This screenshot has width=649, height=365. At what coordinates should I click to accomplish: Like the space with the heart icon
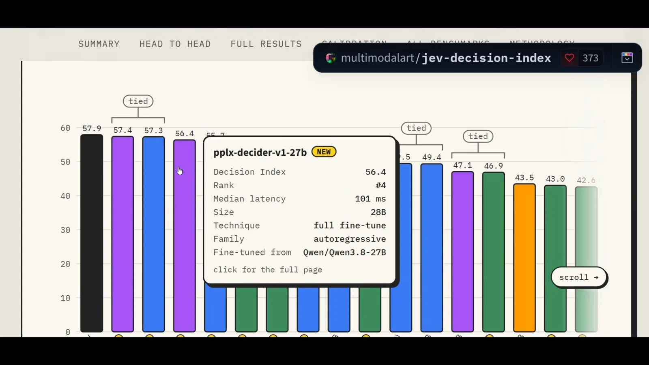pyautogui.click(x=569, y=58)
